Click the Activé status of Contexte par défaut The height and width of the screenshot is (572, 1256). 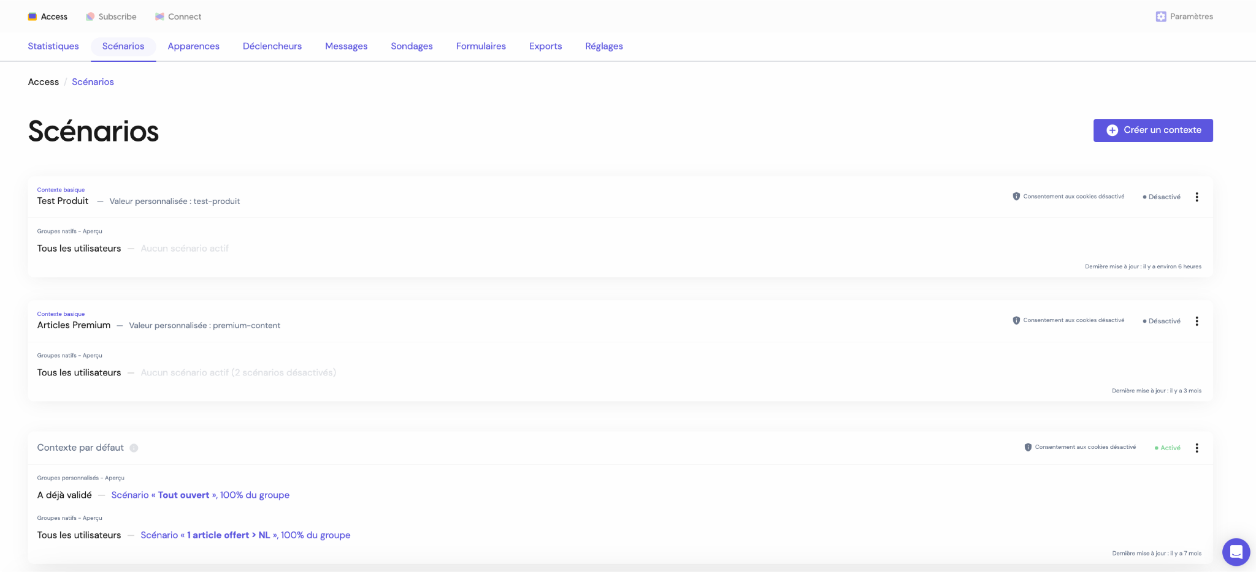1167,448
